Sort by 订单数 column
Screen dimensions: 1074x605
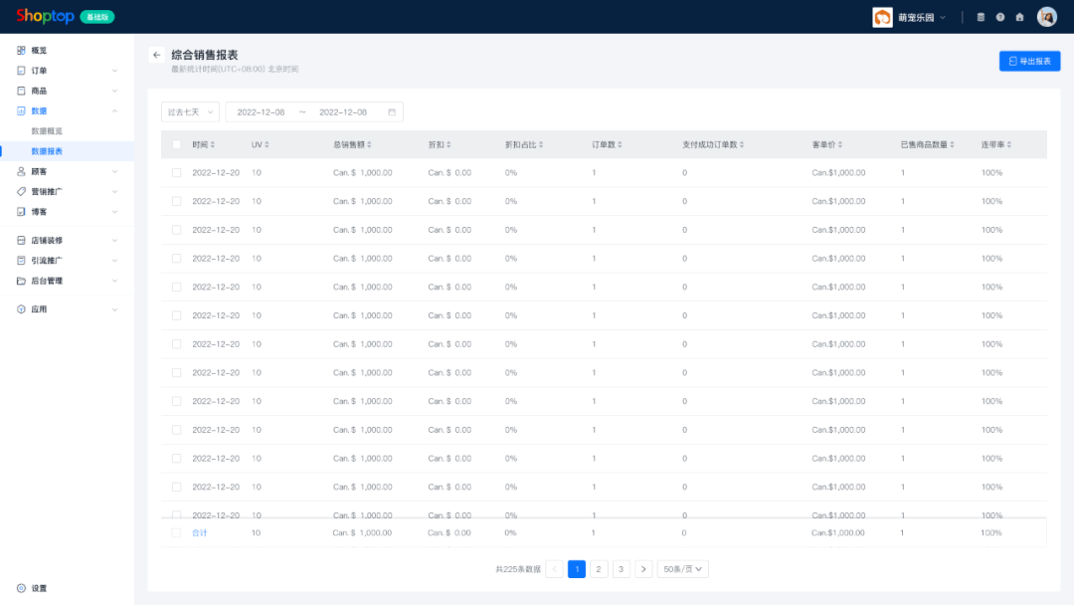(x=620, y=144)
